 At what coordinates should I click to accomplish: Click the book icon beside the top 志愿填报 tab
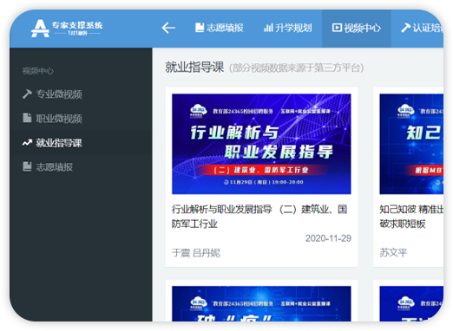click(200, 28)
